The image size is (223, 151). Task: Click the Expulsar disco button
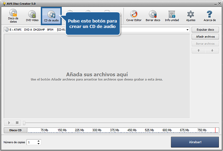pos(205,30)
